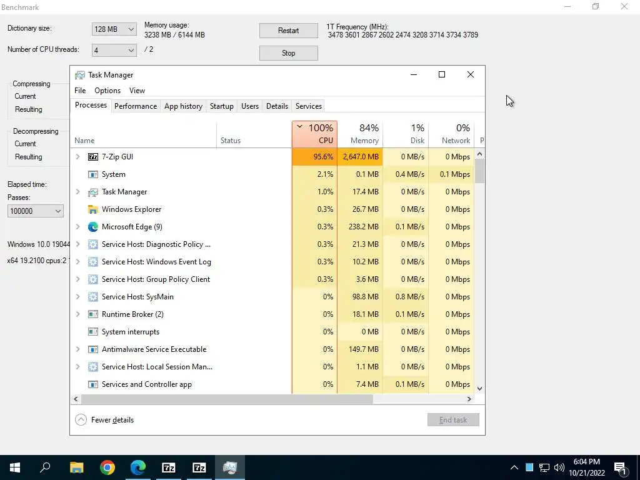Click the Antimalware Service Executable icon

pyautogui.click(x=93, y=349)
